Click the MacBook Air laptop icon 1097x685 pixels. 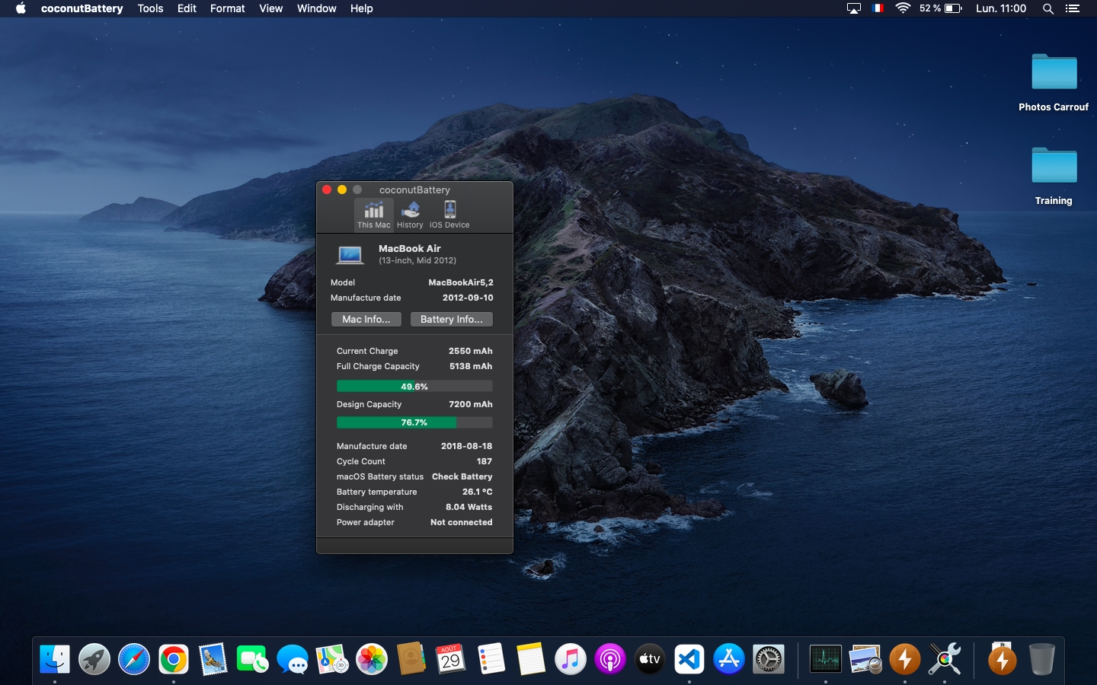[x=350, y=255]
